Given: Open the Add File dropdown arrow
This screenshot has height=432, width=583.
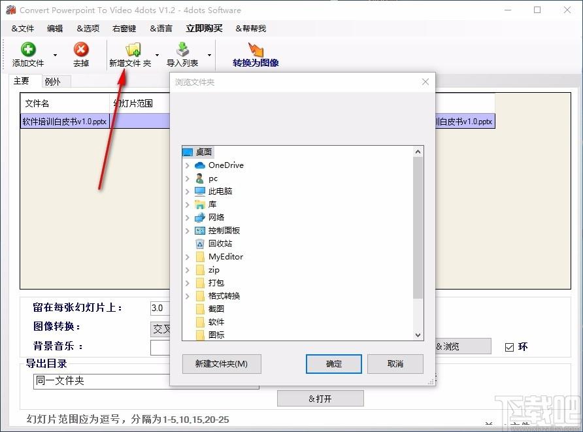Looking at the screenshot, I should coord(55,55).
